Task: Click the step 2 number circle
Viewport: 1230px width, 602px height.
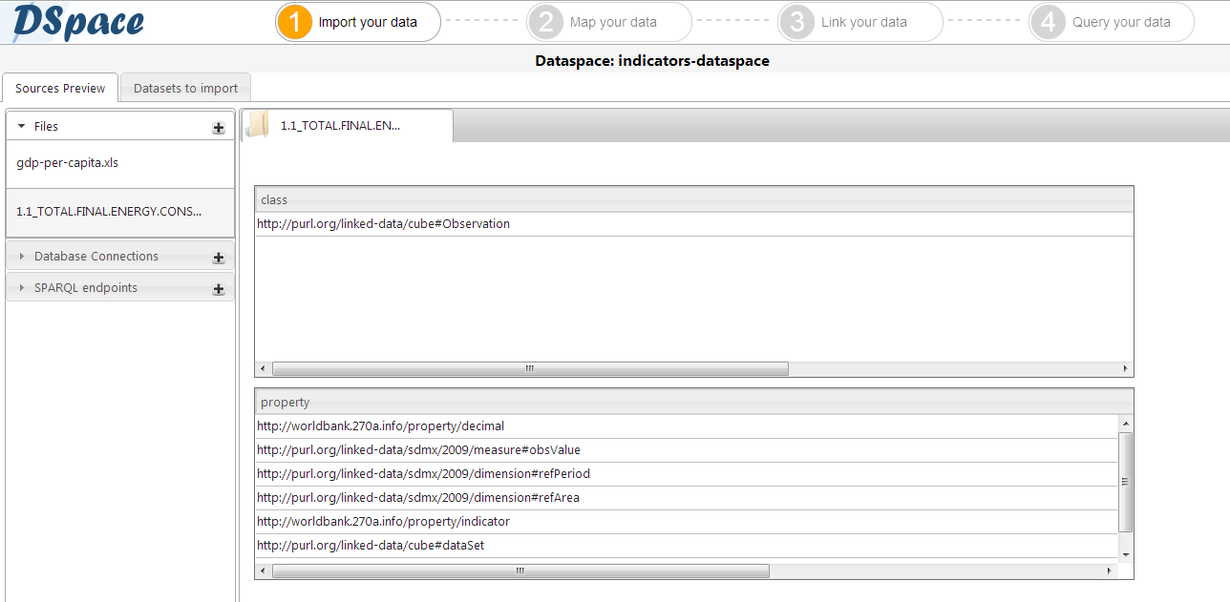Action: coord(545,22)
